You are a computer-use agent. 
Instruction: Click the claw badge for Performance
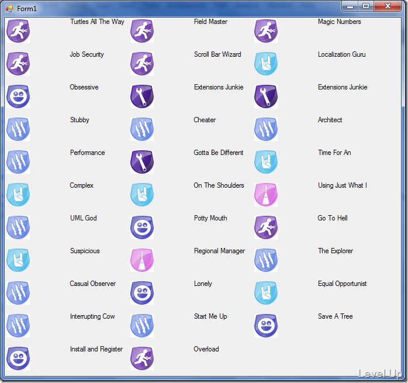[x=18, y=162]
